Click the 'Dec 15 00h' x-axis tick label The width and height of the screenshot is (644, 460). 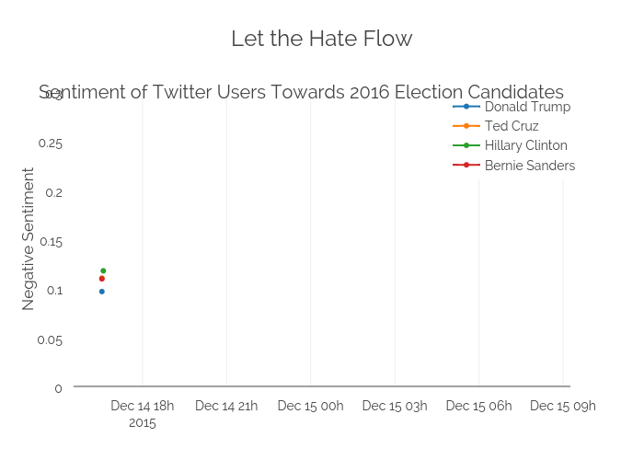[x=310, y=406]
